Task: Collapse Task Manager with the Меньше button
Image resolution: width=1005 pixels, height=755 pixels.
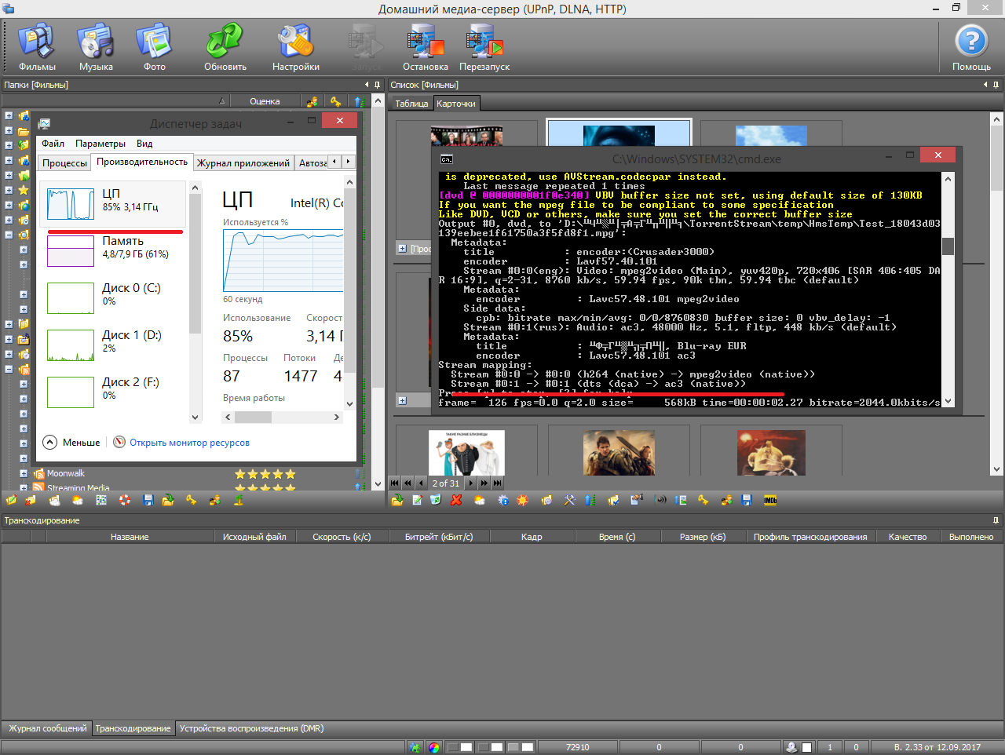Action: coord(71,443)
